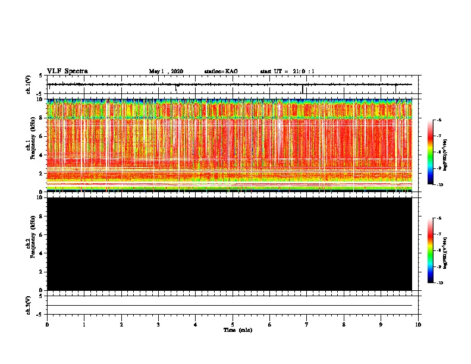The width and height of the screenshot is (471, 364).
Task: Click the time axis tick label '10'
Action: (418, 325)
